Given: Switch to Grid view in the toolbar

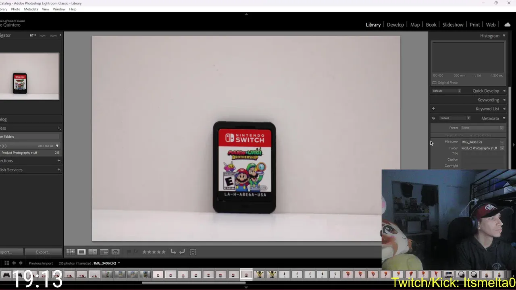Looking at the screenshot, I should point(71,252).
